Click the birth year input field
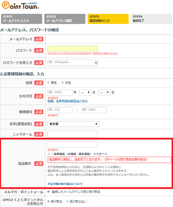 (x=60, y=92)
